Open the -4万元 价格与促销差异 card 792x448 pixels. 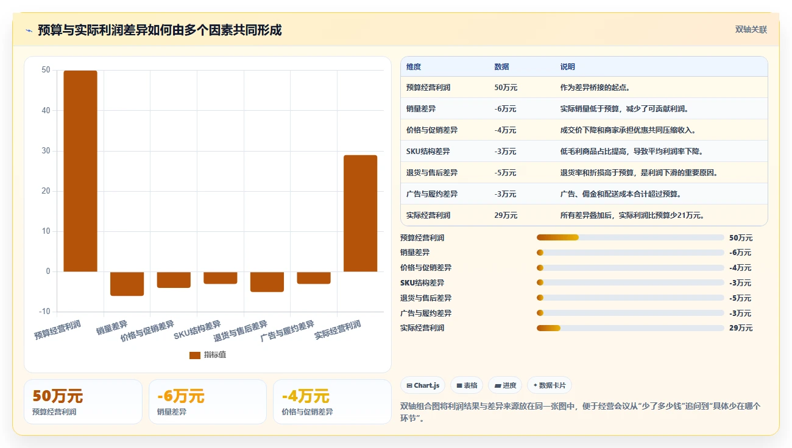tap(332, 402)
